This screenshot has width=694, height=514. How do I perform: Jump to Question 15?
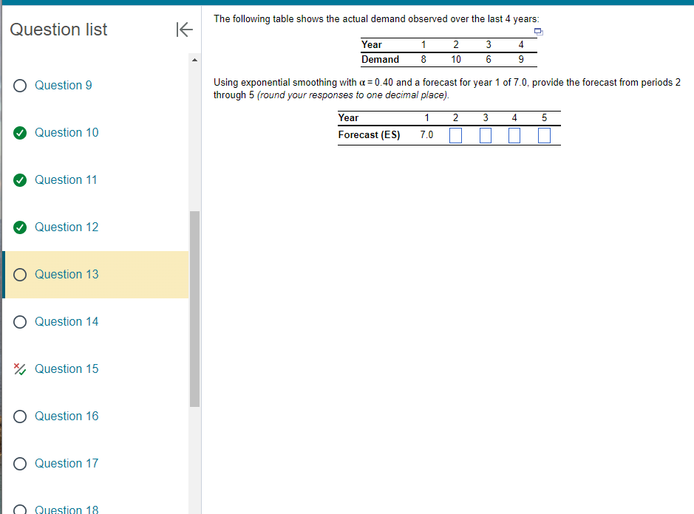pos(67,369)
